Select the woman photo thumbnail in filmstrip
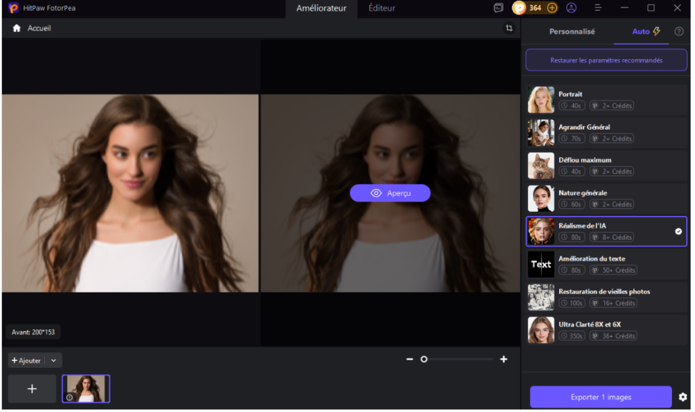Viewport: 695px width, 412px height. pos(86,390)
